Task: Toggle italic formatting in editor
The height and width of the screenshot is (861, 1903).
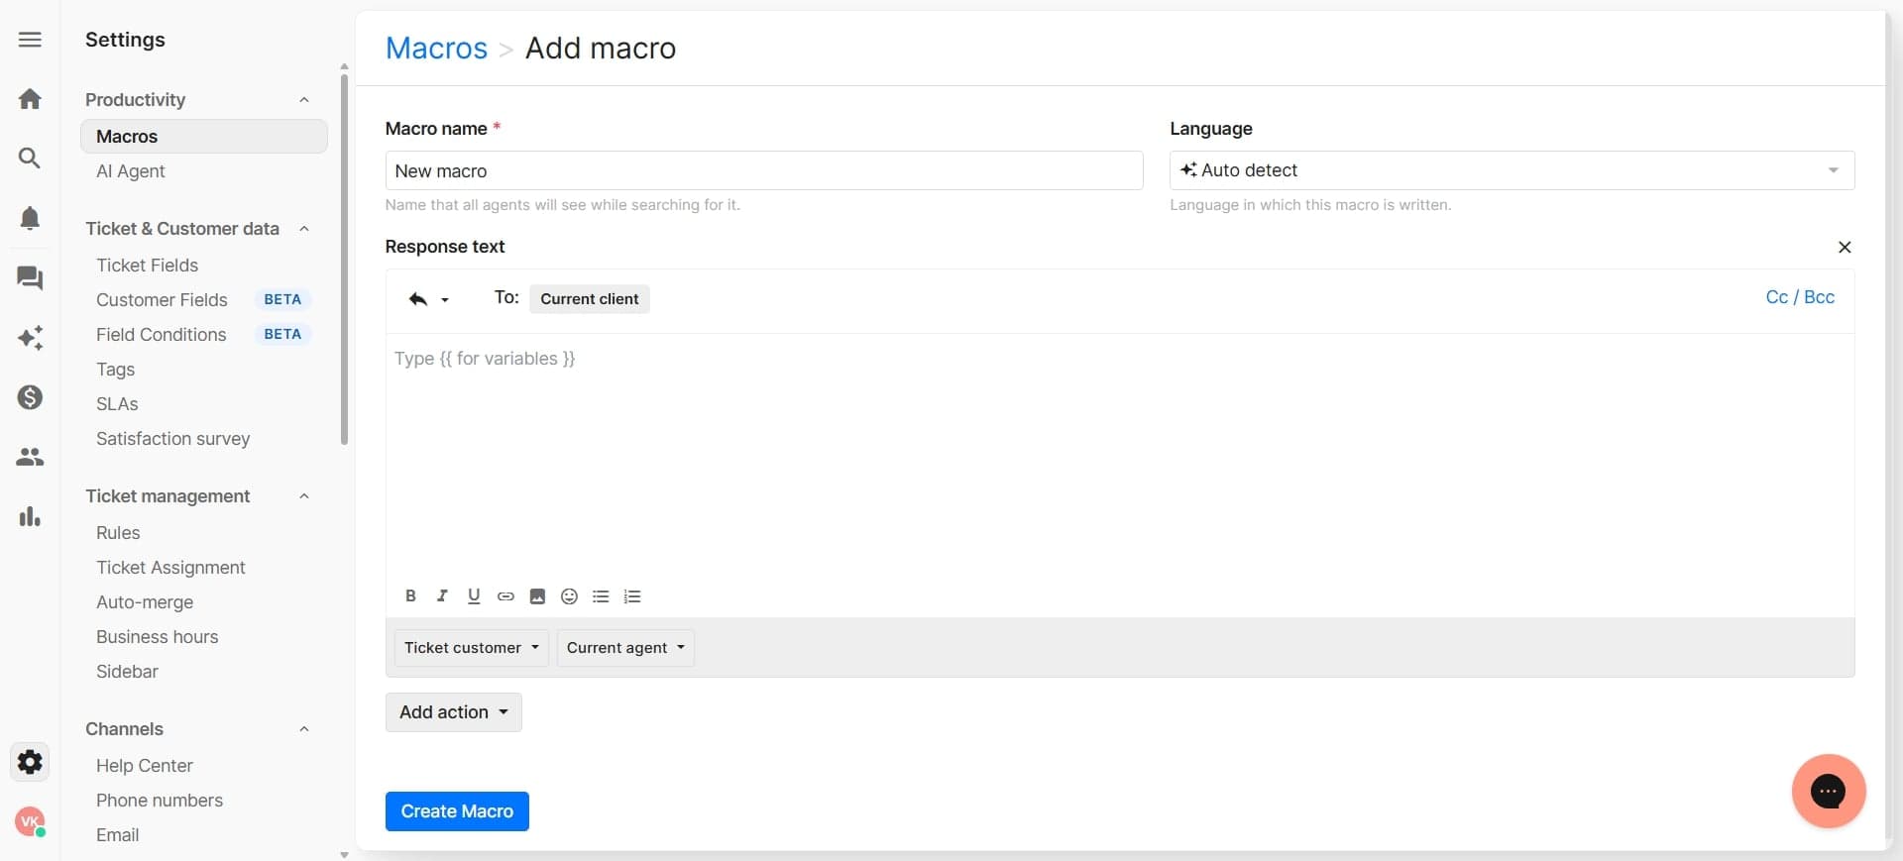Action: (x=442, y=595)
